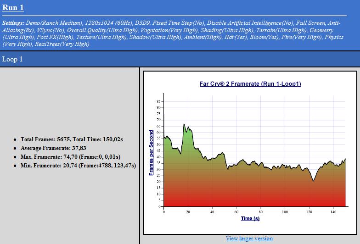The height and width of the screenshot is (244, 360).
Task: Open the 'View larger version' link
Action: [249, 238]
